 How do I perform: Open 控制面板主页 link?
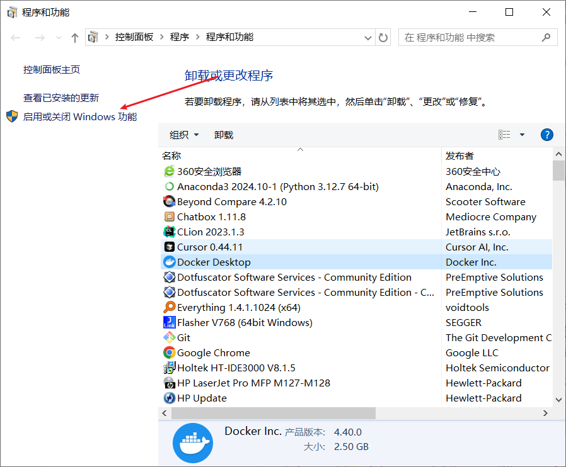coord(52,69)
